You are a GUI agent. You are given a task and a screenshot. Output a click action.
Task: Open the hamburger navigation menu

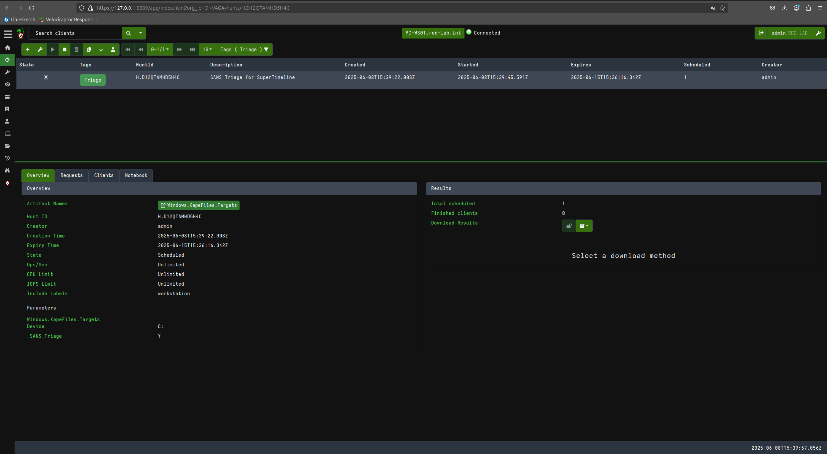8,34
